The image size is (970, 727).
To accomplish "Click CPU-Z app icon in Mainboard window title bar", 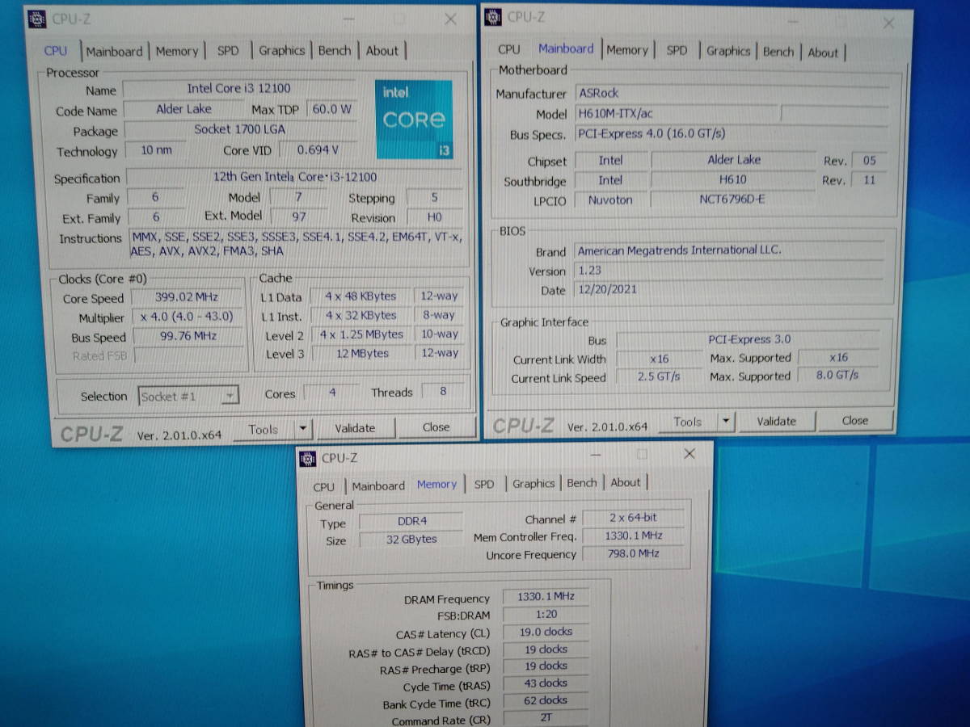I will [x=495, y=16].
